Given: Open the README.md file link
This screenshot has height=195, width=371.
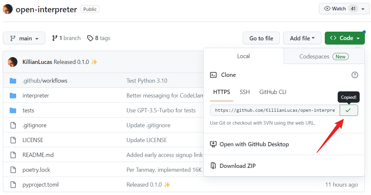Looking at the screenshot, I should point(38,155).
